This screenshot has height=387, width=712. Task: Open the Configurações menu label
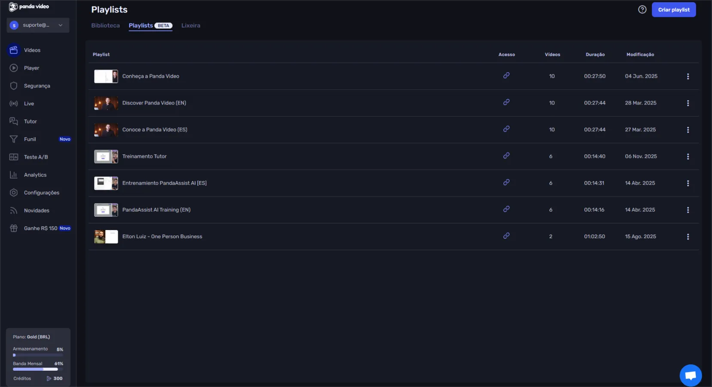(x=42, y=193)
